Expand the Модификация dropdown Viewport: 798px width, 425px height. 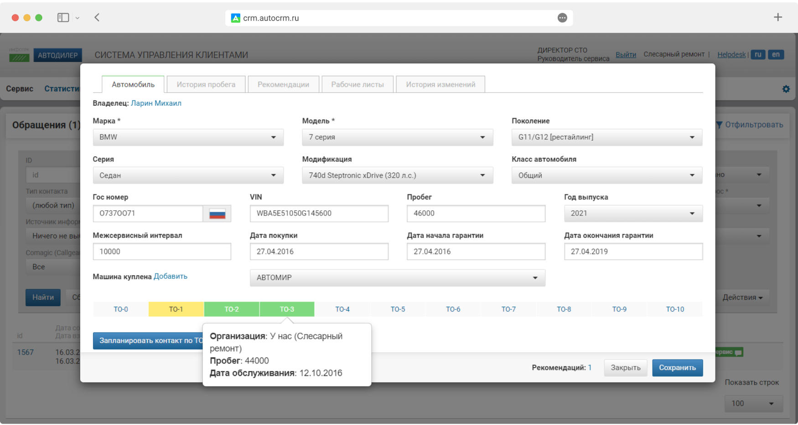[397, 175]
